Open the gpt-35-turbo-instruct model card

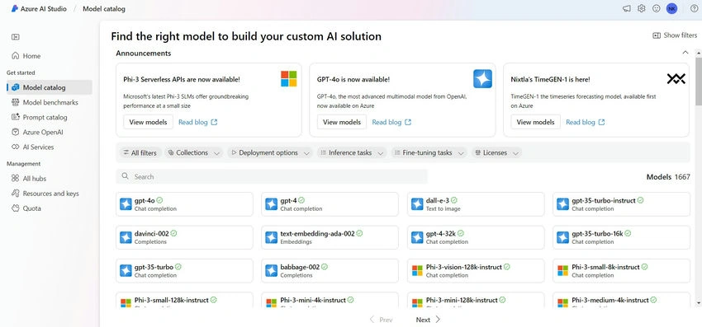[x=621, y=204]
